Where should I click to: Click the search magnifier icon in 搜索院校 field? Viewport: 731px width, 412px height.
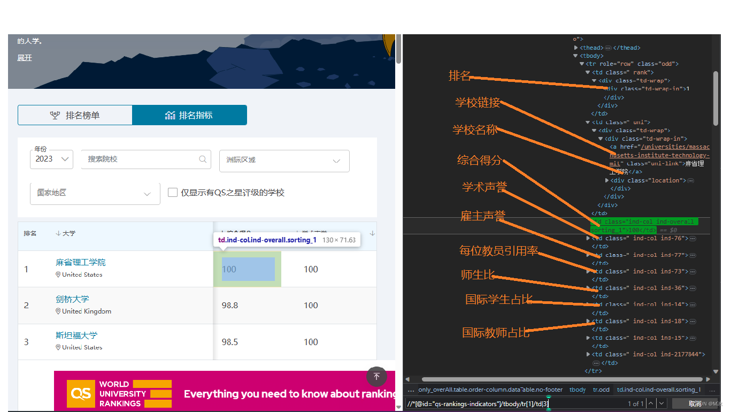point(203,159)
